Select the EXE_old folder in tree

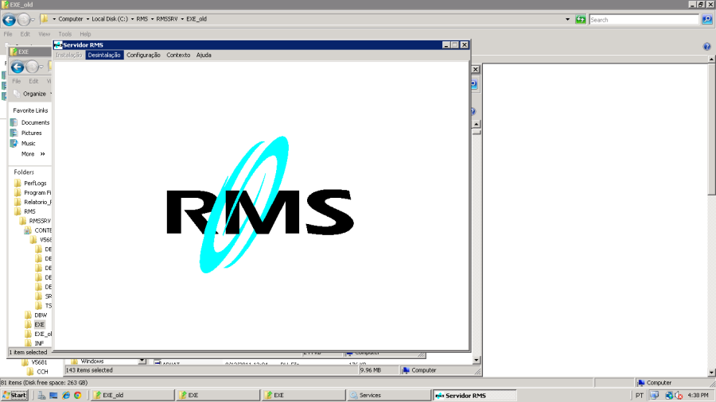pos(43,334)
